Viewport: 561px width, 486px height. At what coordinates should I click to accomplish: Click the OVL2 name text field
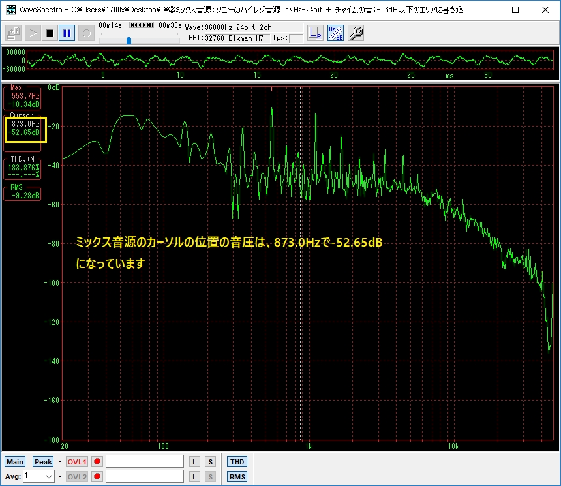[145, 476]
